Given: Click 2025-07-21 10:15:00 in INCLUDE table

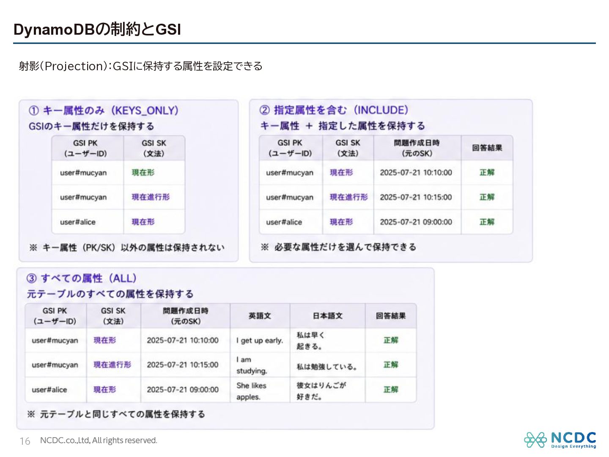Looking at the screenshot, I should click(x=416, y=197).
